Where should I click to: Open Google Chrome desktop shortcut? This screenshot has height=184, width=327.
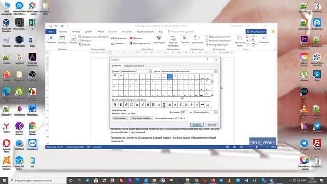pos(32,128)
